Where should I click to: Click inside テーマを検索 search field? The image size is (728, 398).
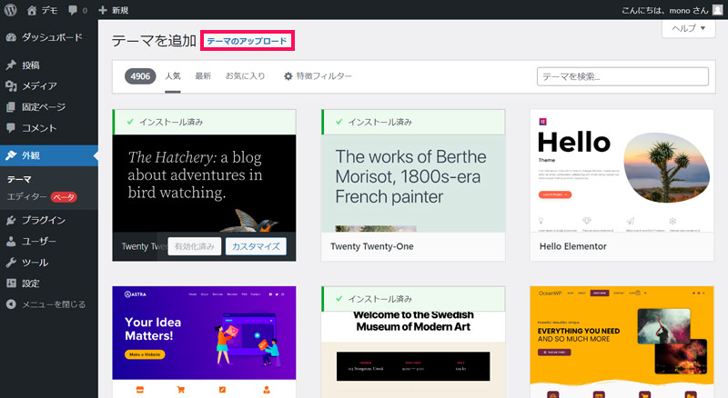point(622,76)
